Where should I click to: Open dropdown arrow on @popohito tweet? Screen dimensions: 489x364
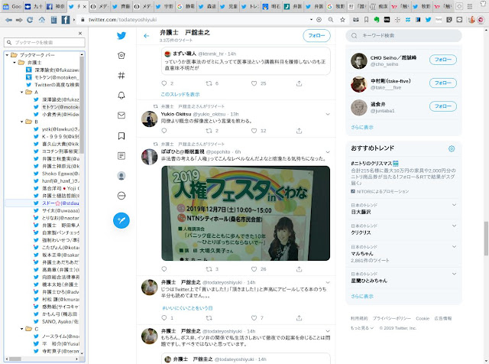point(328,152)
